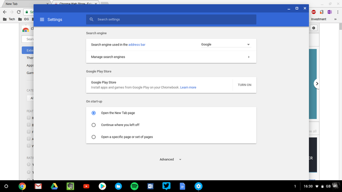Viewport: 342px width, 192px height.
Task: Open Google Drive from the shelf
Action: click(54, 186)
